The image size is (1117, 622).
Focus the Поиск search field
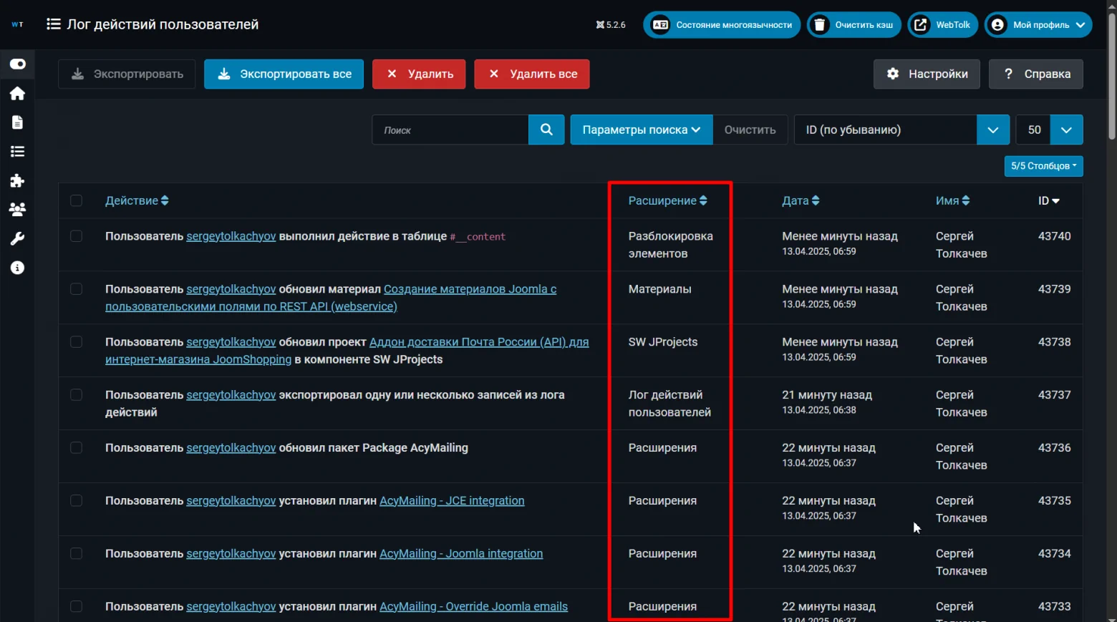[450, 130]
